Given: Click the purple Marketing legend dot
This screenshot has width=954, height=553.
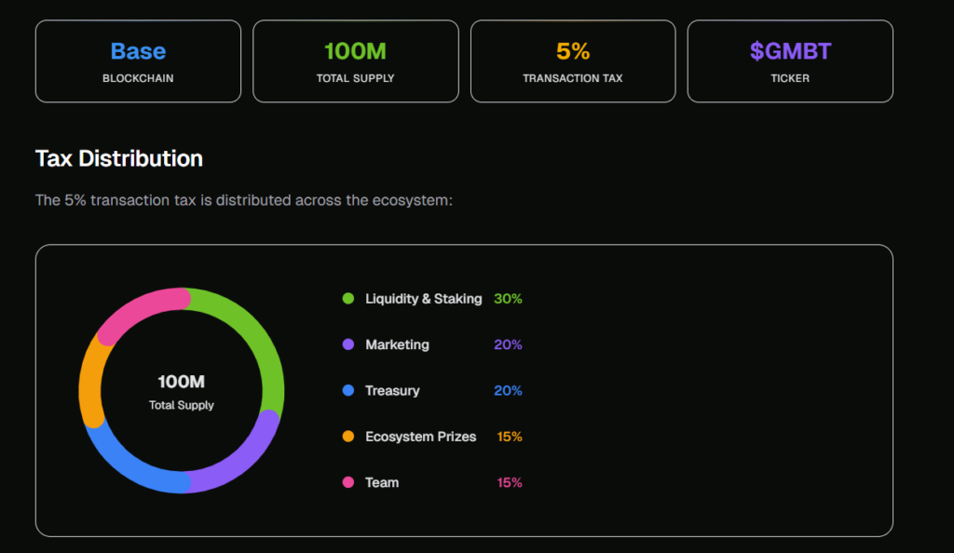Looking at the screenshot, I should [x=348, y=344].
